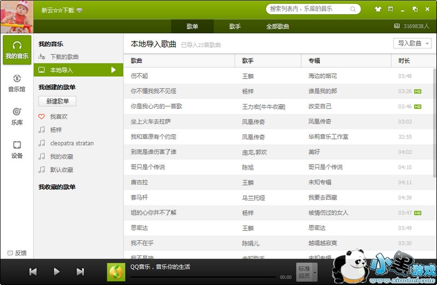Click the feedback (反馈) icon
This screenshot has height=285, width=437.
coord(10,253)
